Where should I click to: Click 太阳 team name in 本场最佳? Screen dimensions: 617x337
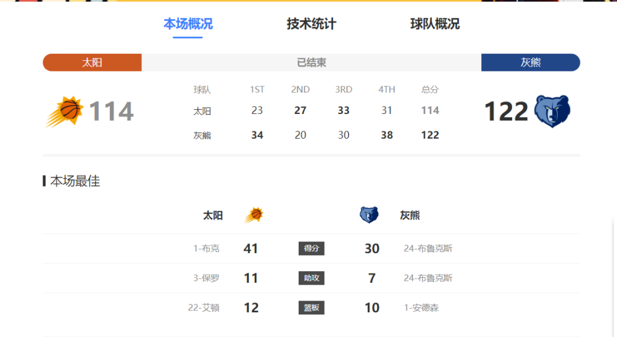213,215
